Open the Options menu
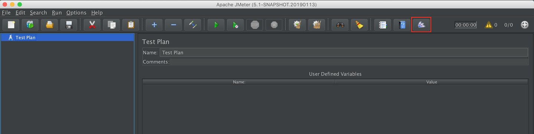 (76, 13)
